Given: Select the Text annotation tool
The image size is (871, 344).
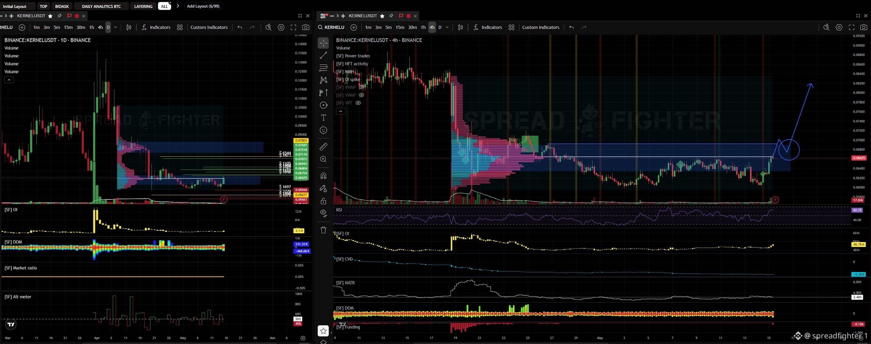Looking at the screenshot, I should point(323,118).
